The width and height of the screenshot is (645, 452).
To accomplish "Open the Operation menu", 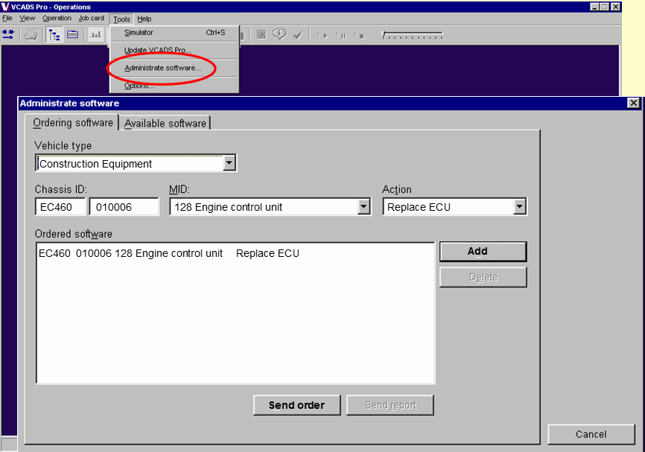I will [57, 19].
